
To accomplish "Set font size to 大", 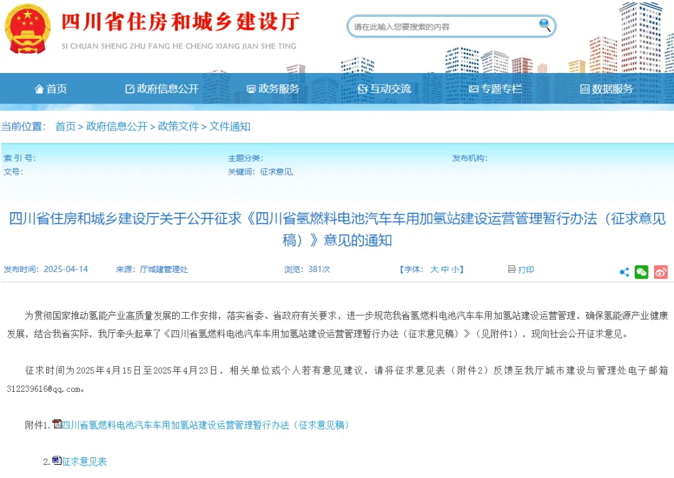I will coord(434,270).
